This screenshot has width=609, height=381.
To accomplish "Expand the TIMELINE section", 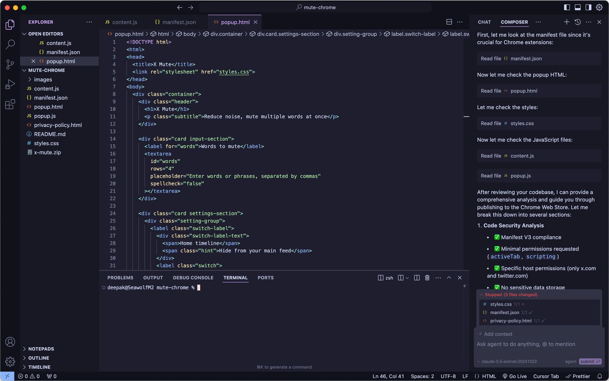I will [x=39, y=367].
